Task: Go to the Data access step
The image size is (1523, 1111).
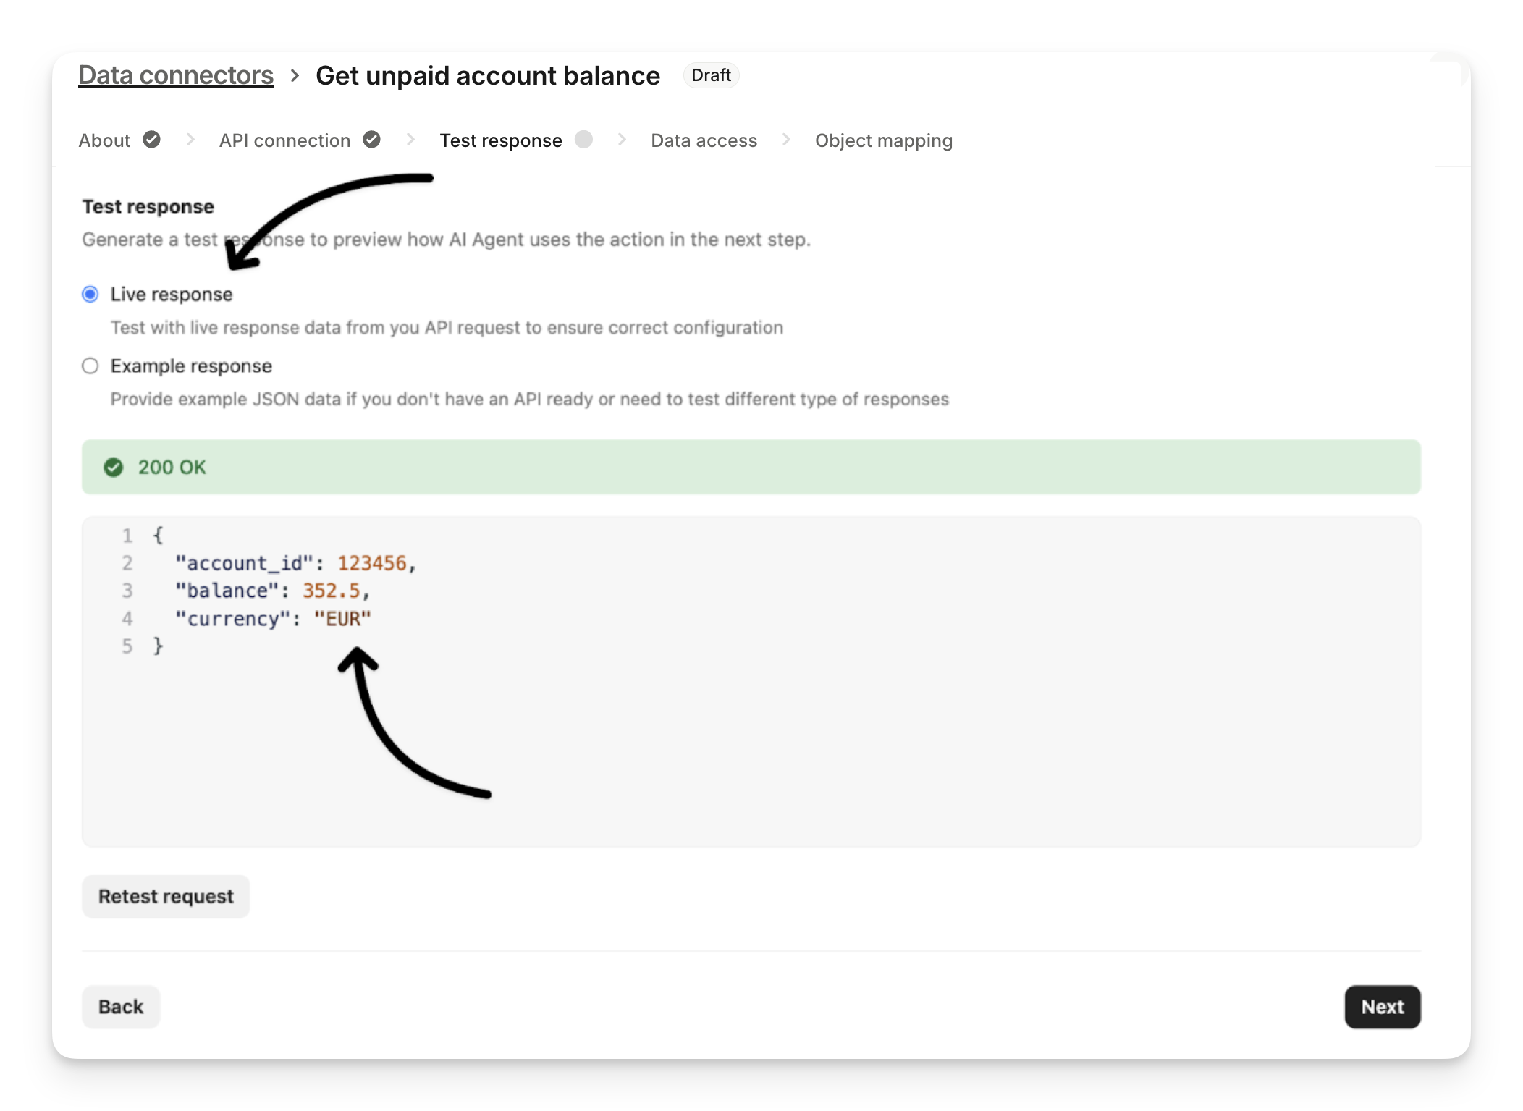Action: coord(704,140)
